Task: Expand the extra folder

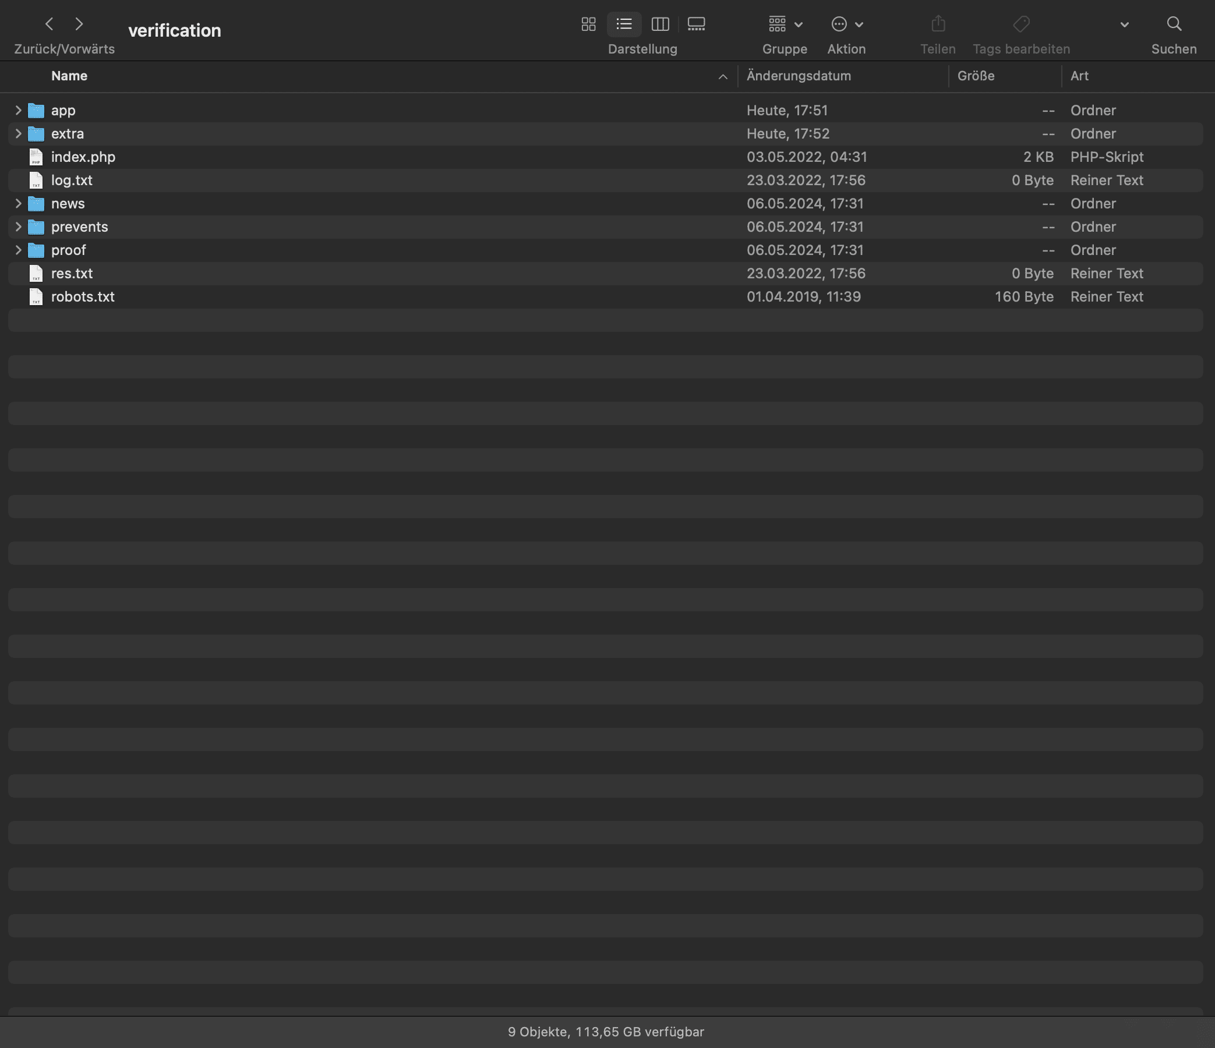Action: (18, 134)
